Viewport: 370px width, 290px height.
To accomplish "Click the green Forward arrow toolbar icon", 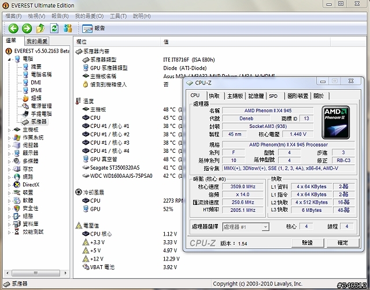I will [27, 28].
